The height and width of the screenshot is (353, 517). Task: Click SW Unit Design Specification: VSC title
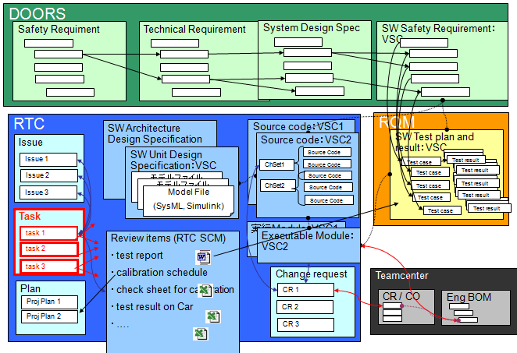click(x=173, y=160)
